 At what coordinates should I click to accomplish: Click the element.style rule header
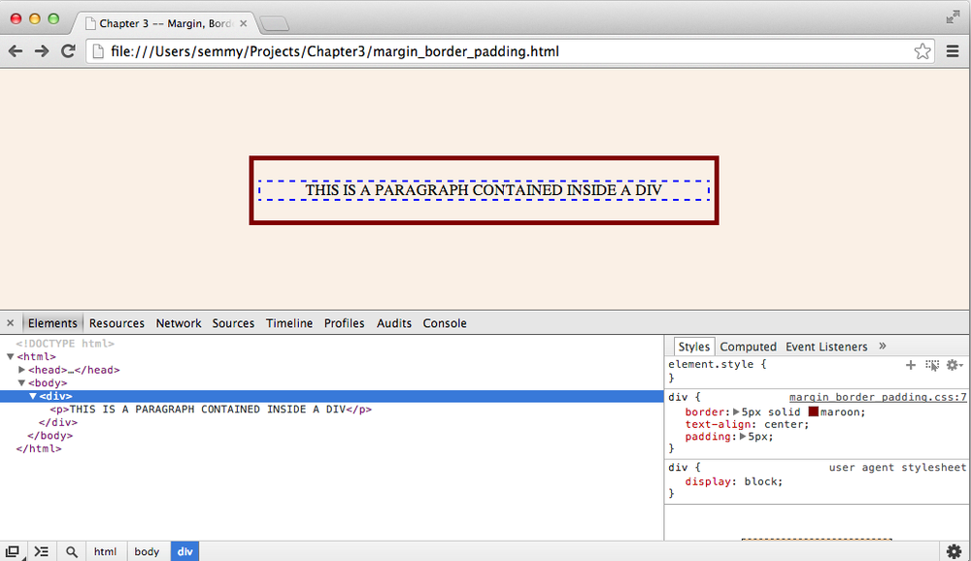click(718, 364)
